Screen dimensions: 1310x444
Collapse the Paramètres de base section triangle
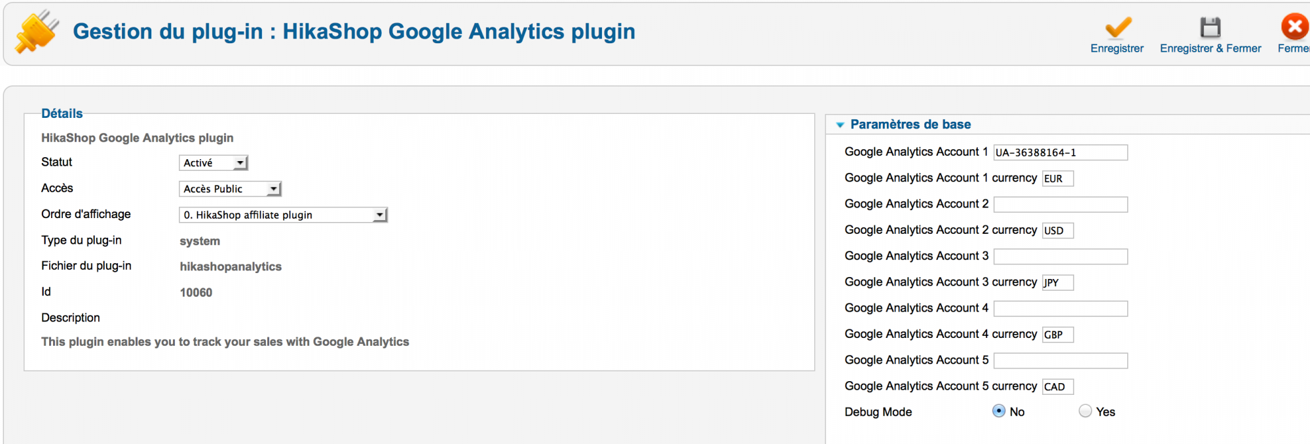[840, 125]
